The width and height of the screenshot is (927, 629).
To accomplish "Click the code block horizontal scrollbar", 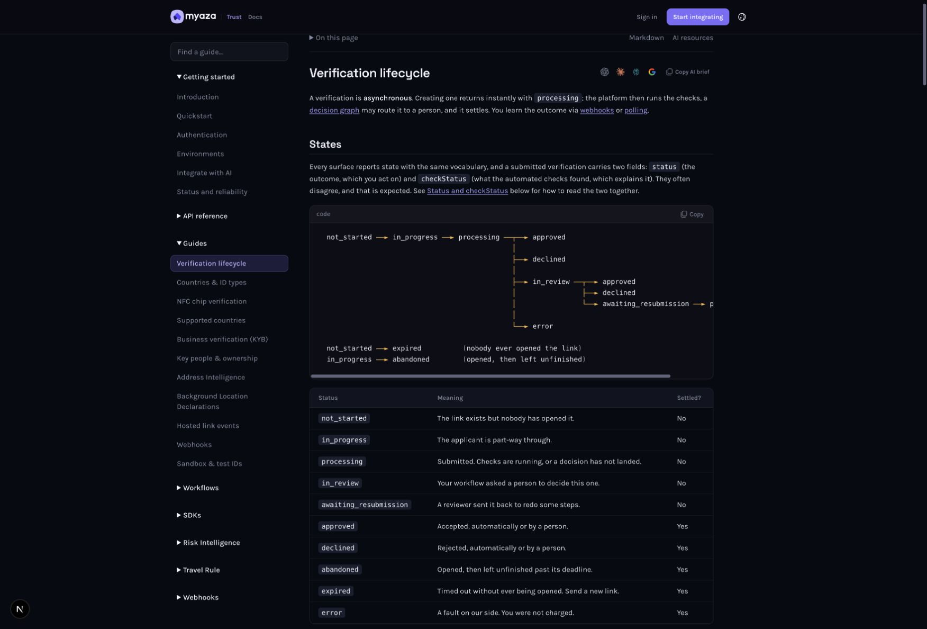I will (490, 376).
